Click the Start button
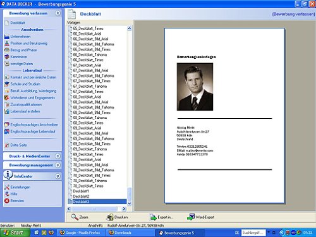316x237 pixels. 15,233
